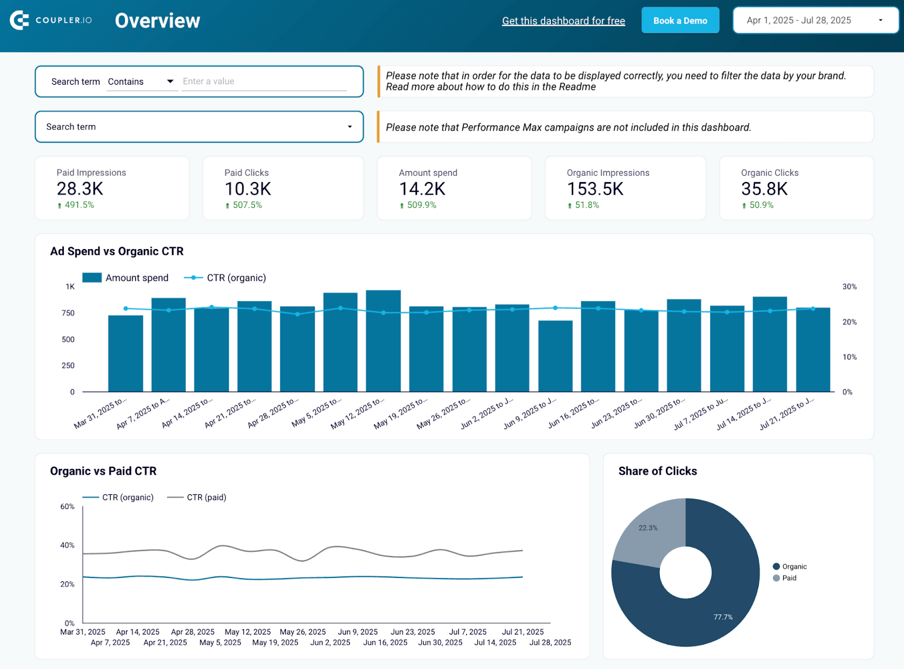Click the green up arrow under Amount spend

[x=402, y=206]
